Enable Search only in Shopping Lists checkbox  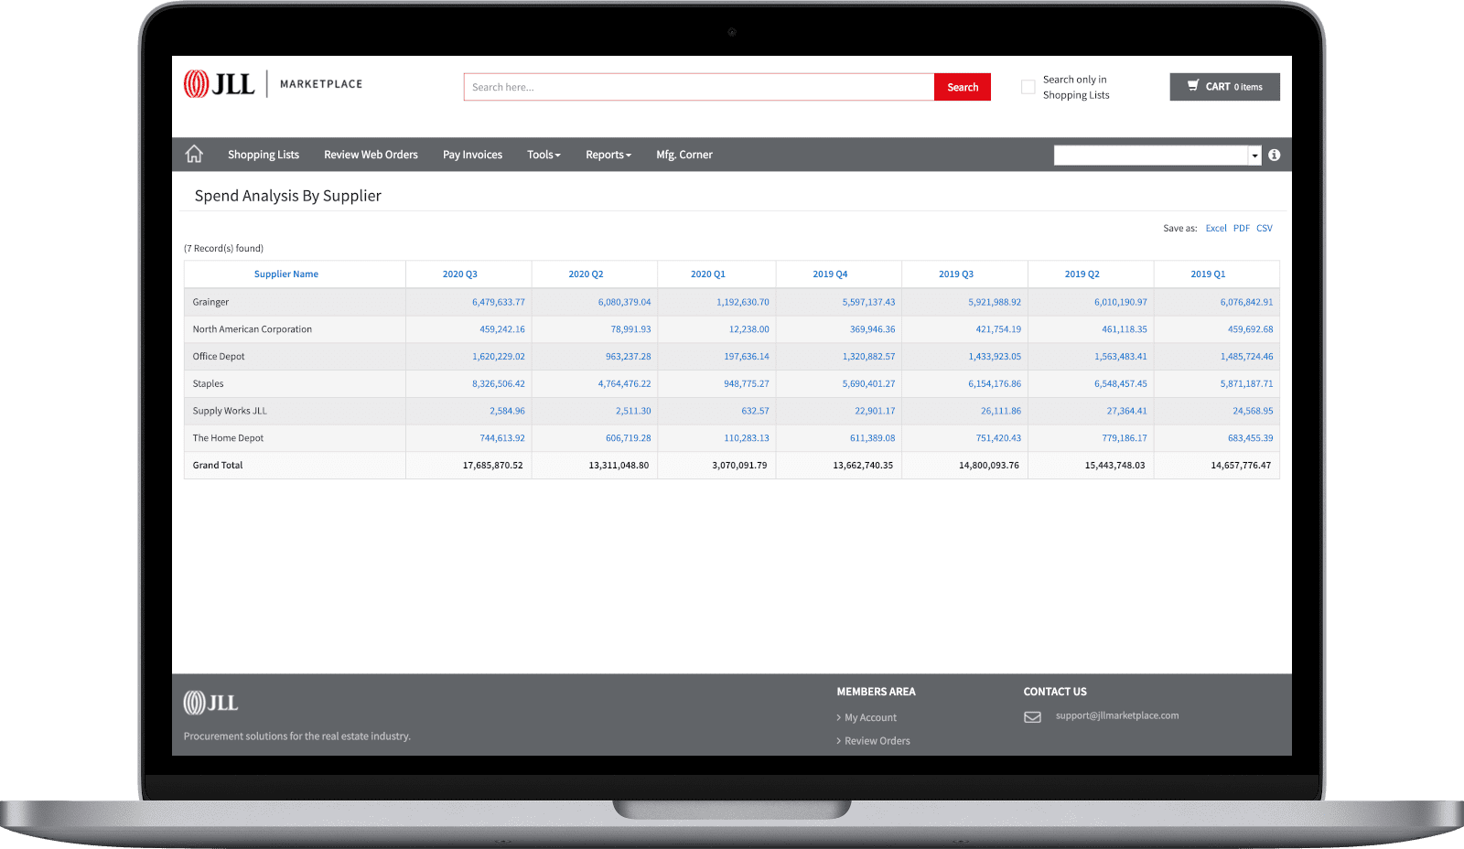[1028, 87]
